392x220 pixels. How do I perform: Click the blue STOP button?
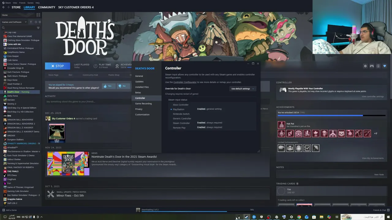coord(58,66)
